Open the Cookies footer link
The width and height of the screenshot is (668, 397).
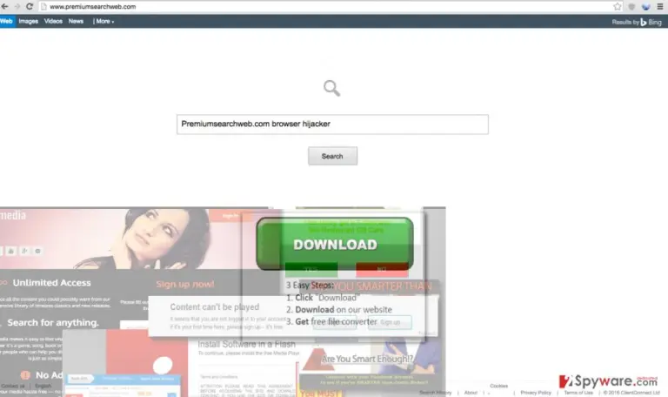tap(499, 386)
